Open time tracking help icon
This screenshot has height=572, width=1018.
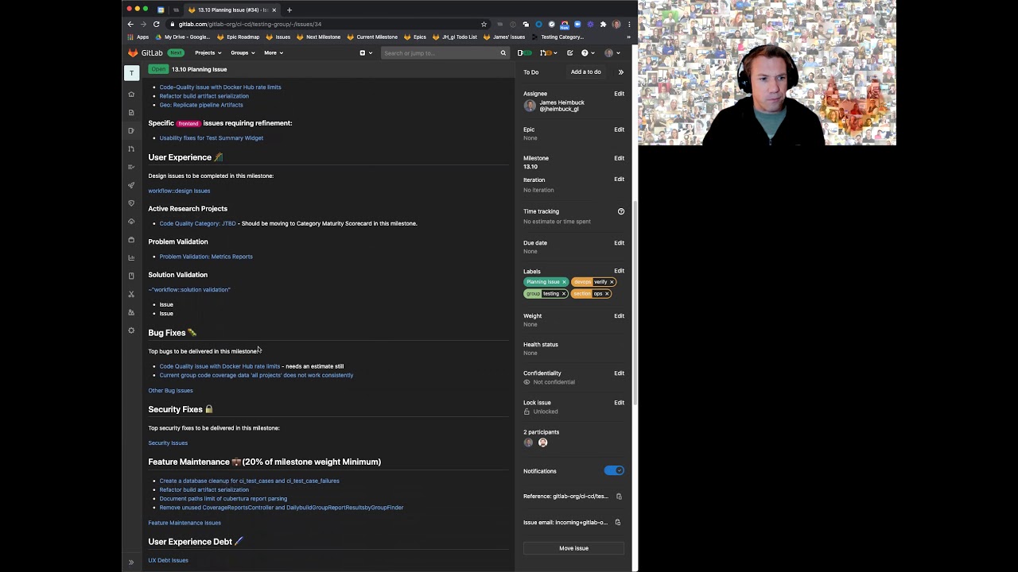coord(621,211)
